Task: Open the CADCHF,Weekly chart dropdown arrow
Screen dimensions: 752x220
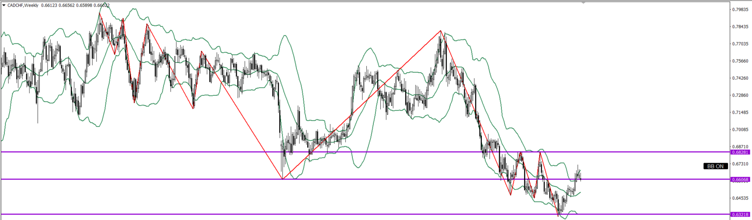Action: (4, 5)
